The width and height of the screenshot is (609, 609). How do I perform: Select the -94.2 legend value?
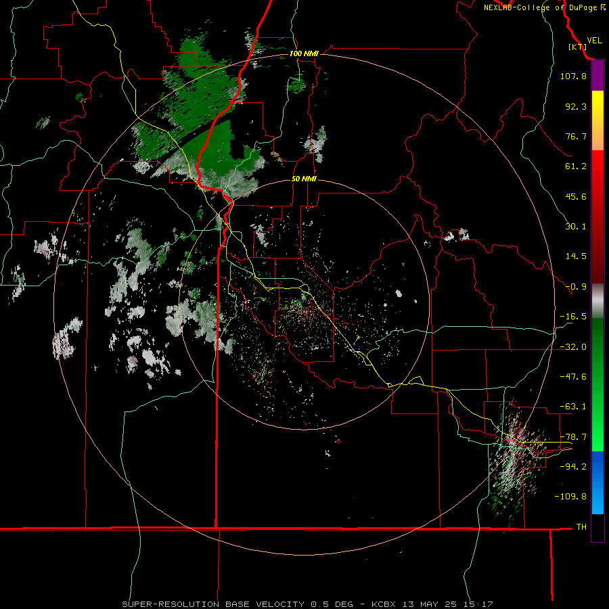pos(573,467)
